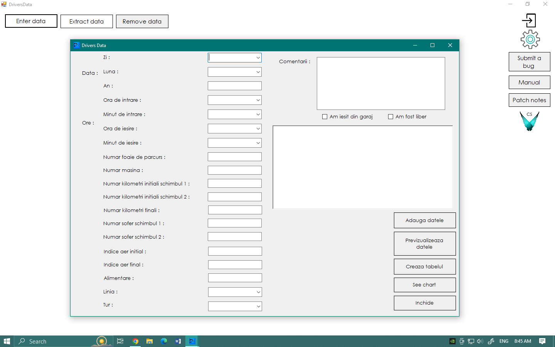Click the CS winged logo icon
The image size is (555, 347).
click(529, 121)
